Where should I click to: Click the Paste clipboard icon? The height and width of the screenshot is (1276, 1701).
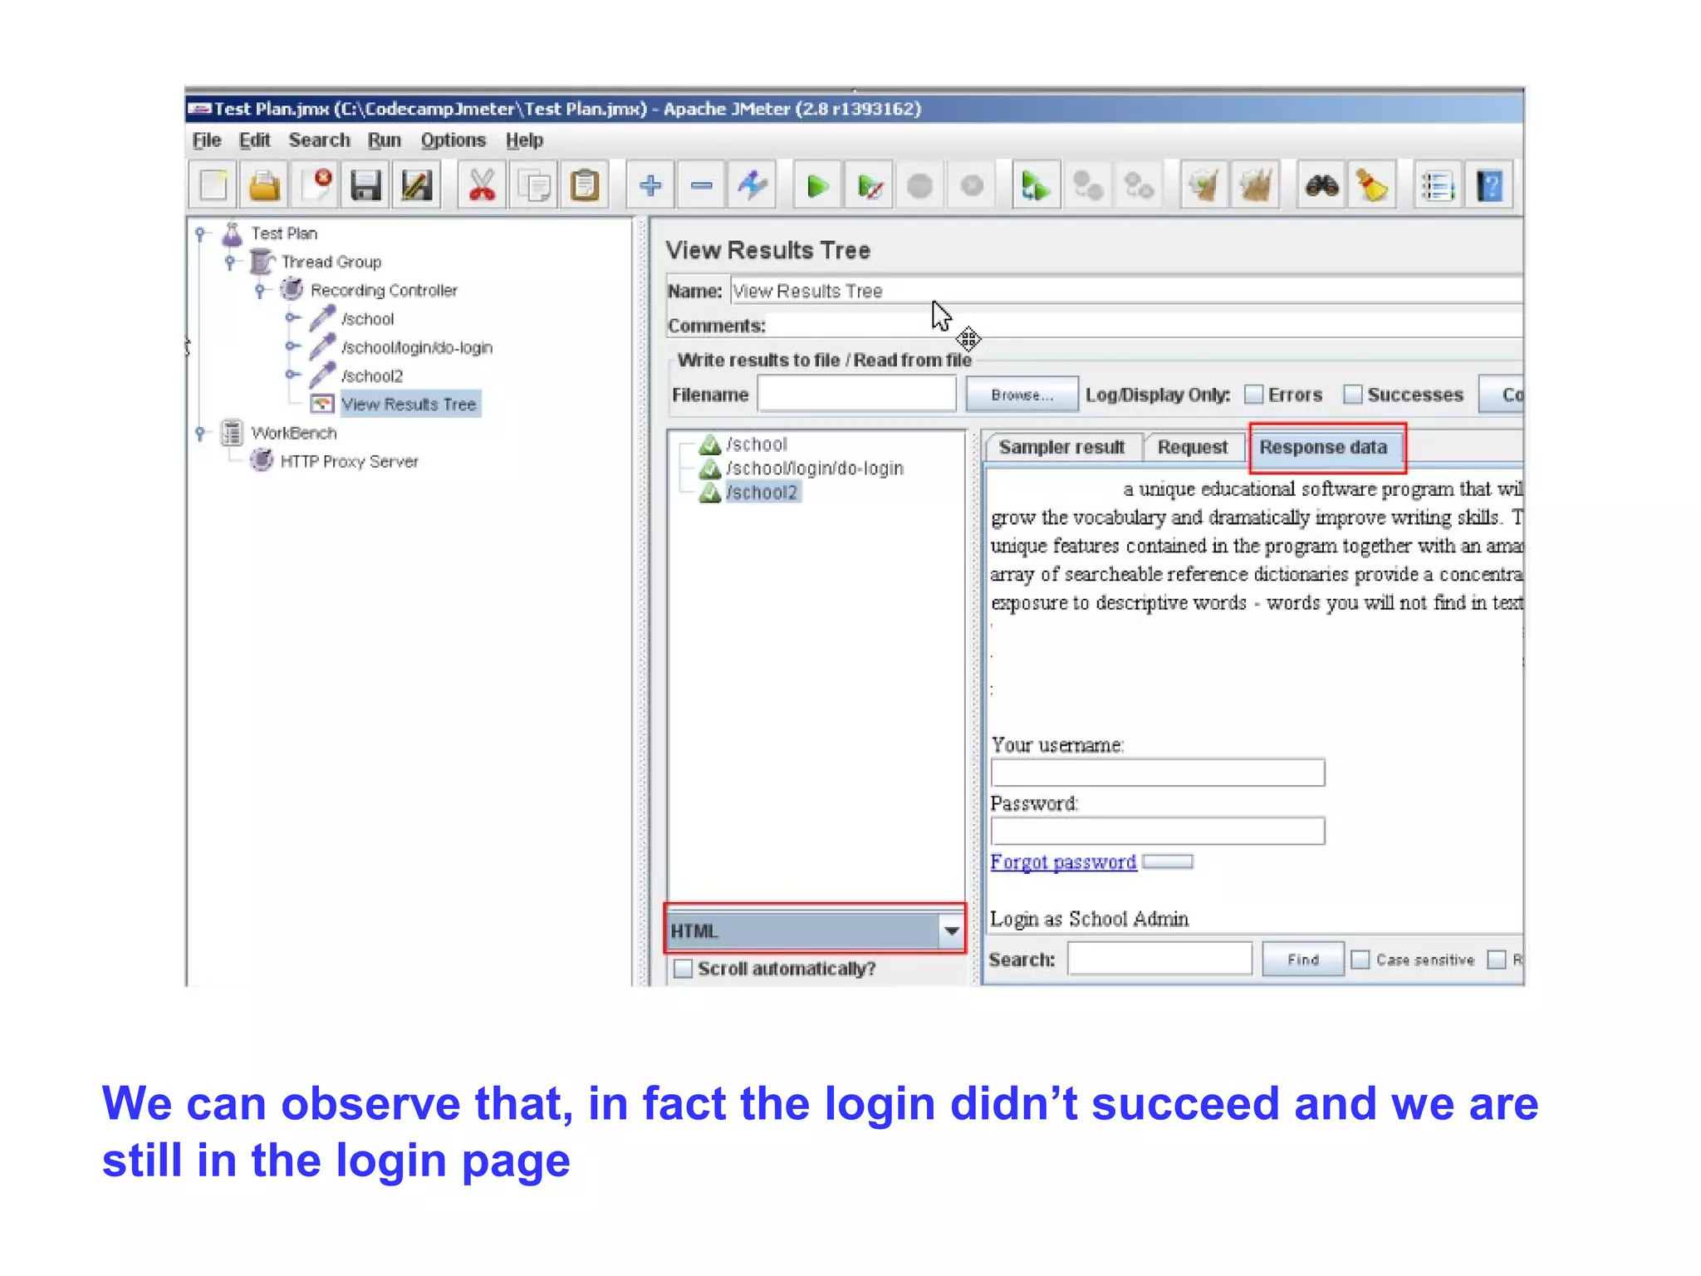(585, 184)
